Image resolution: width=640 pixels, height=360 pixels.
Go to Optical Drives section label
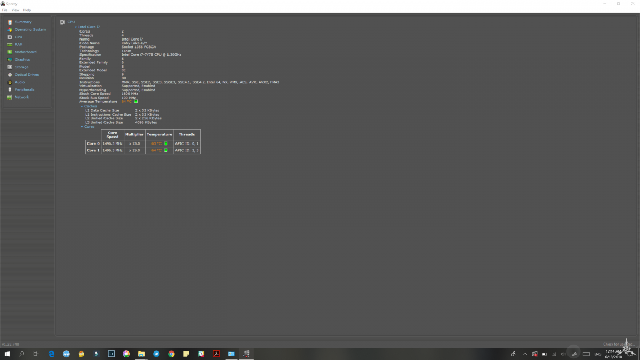[x=27, y=75]
